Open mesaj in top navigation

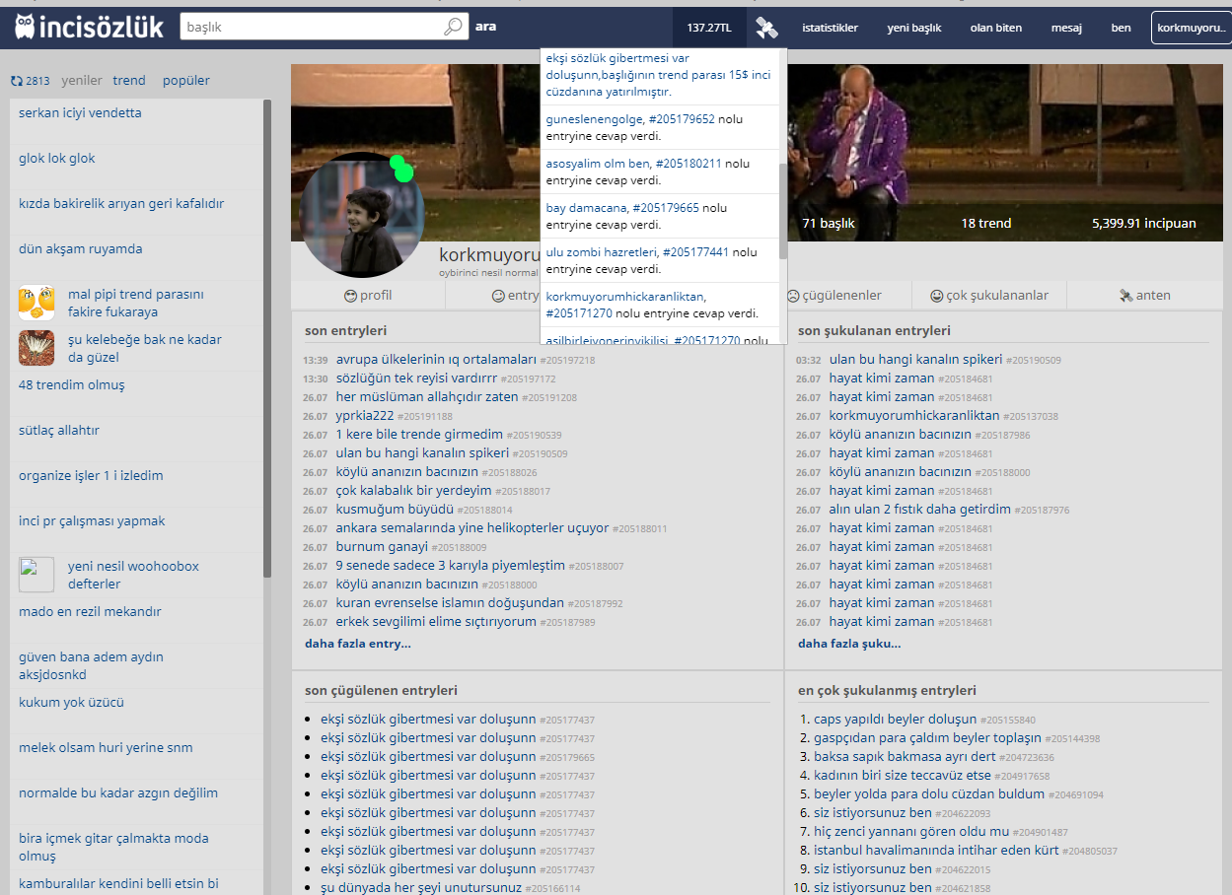(1066, 28)
